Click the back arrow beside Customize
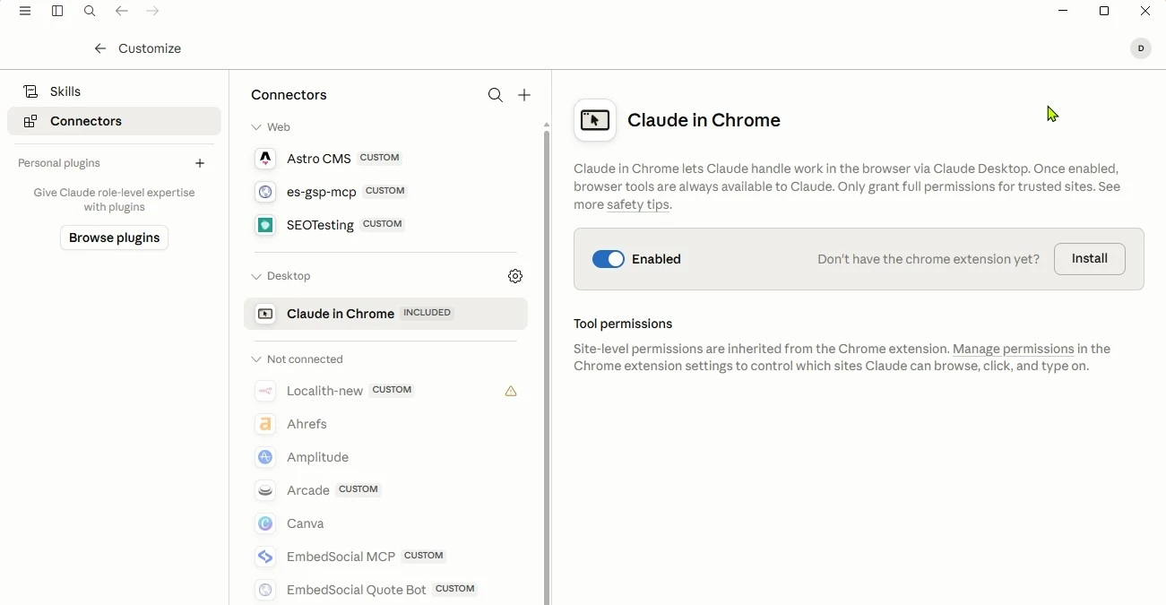Image resolution: width=1166 pixels, height=605 pixels. pyautogui.click(x=99, y=49)
